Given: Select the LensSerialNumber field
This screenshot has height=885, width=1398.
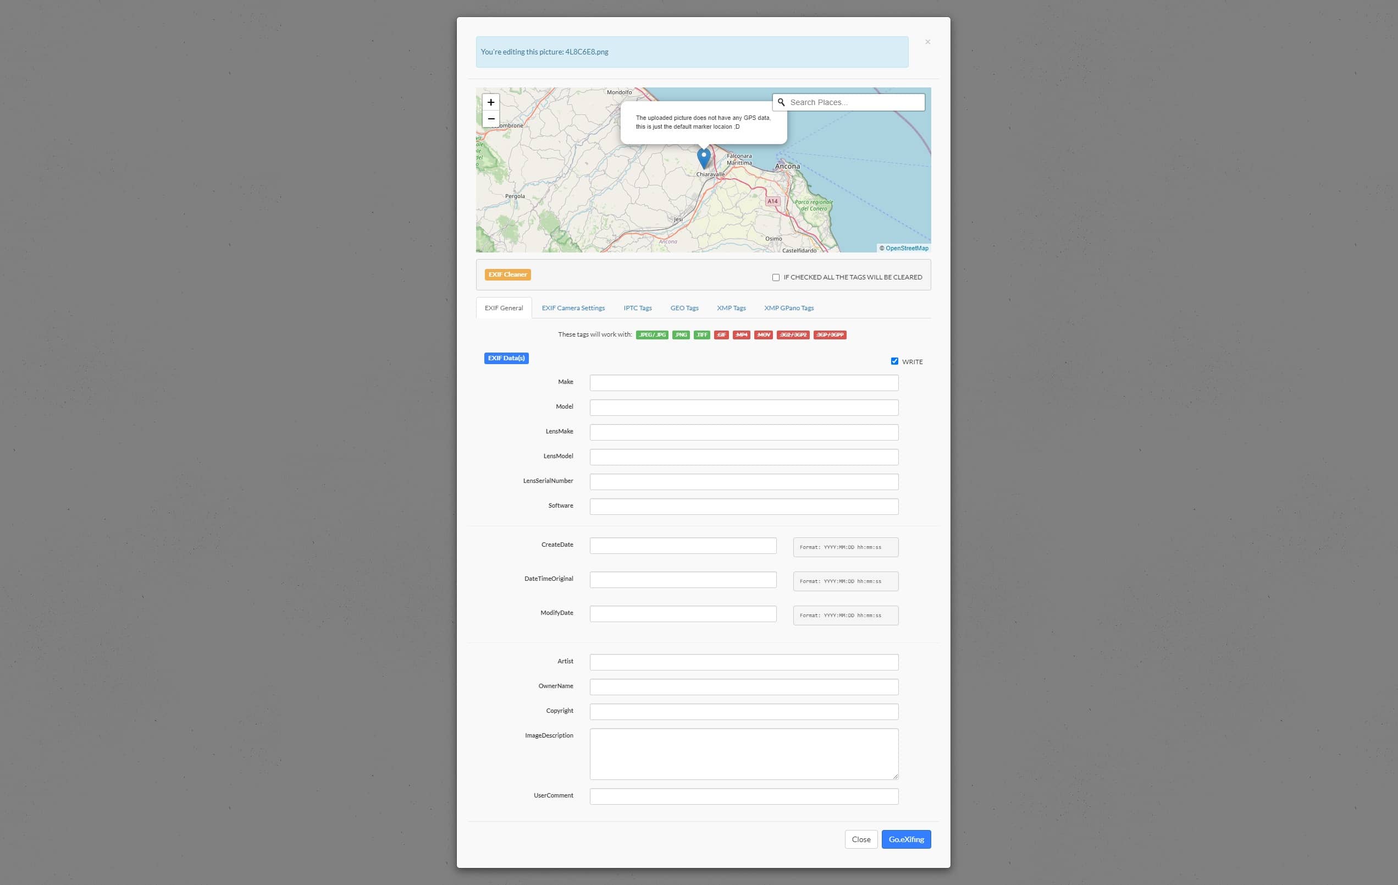Looking at the screenshot, I should tap(744, 482).
